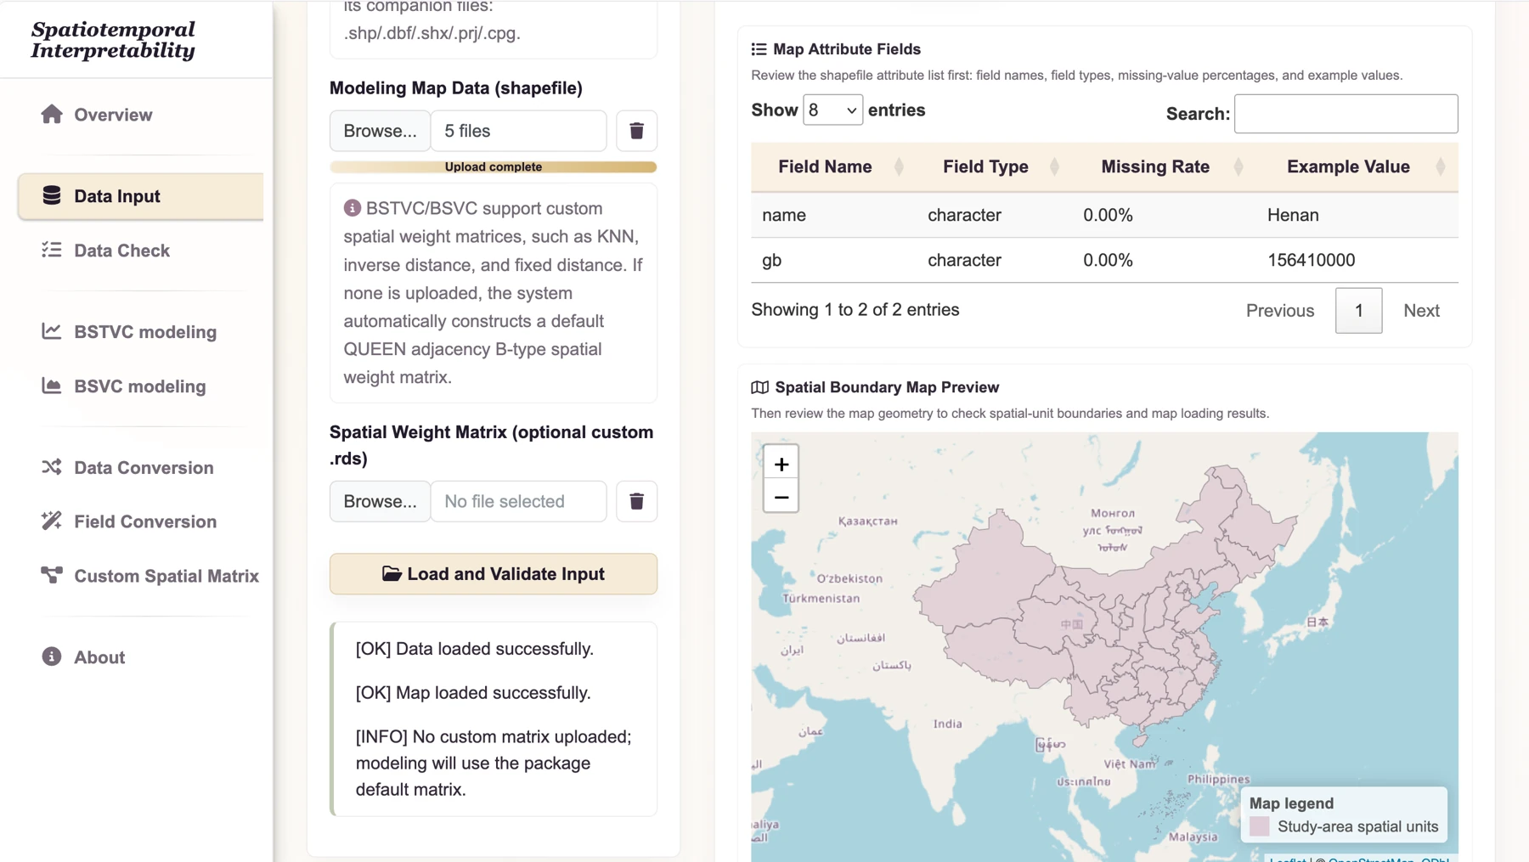The image size is (1529, 862).
Task: Click Spatiotemporal Interpretability app title
Action: 113,40
